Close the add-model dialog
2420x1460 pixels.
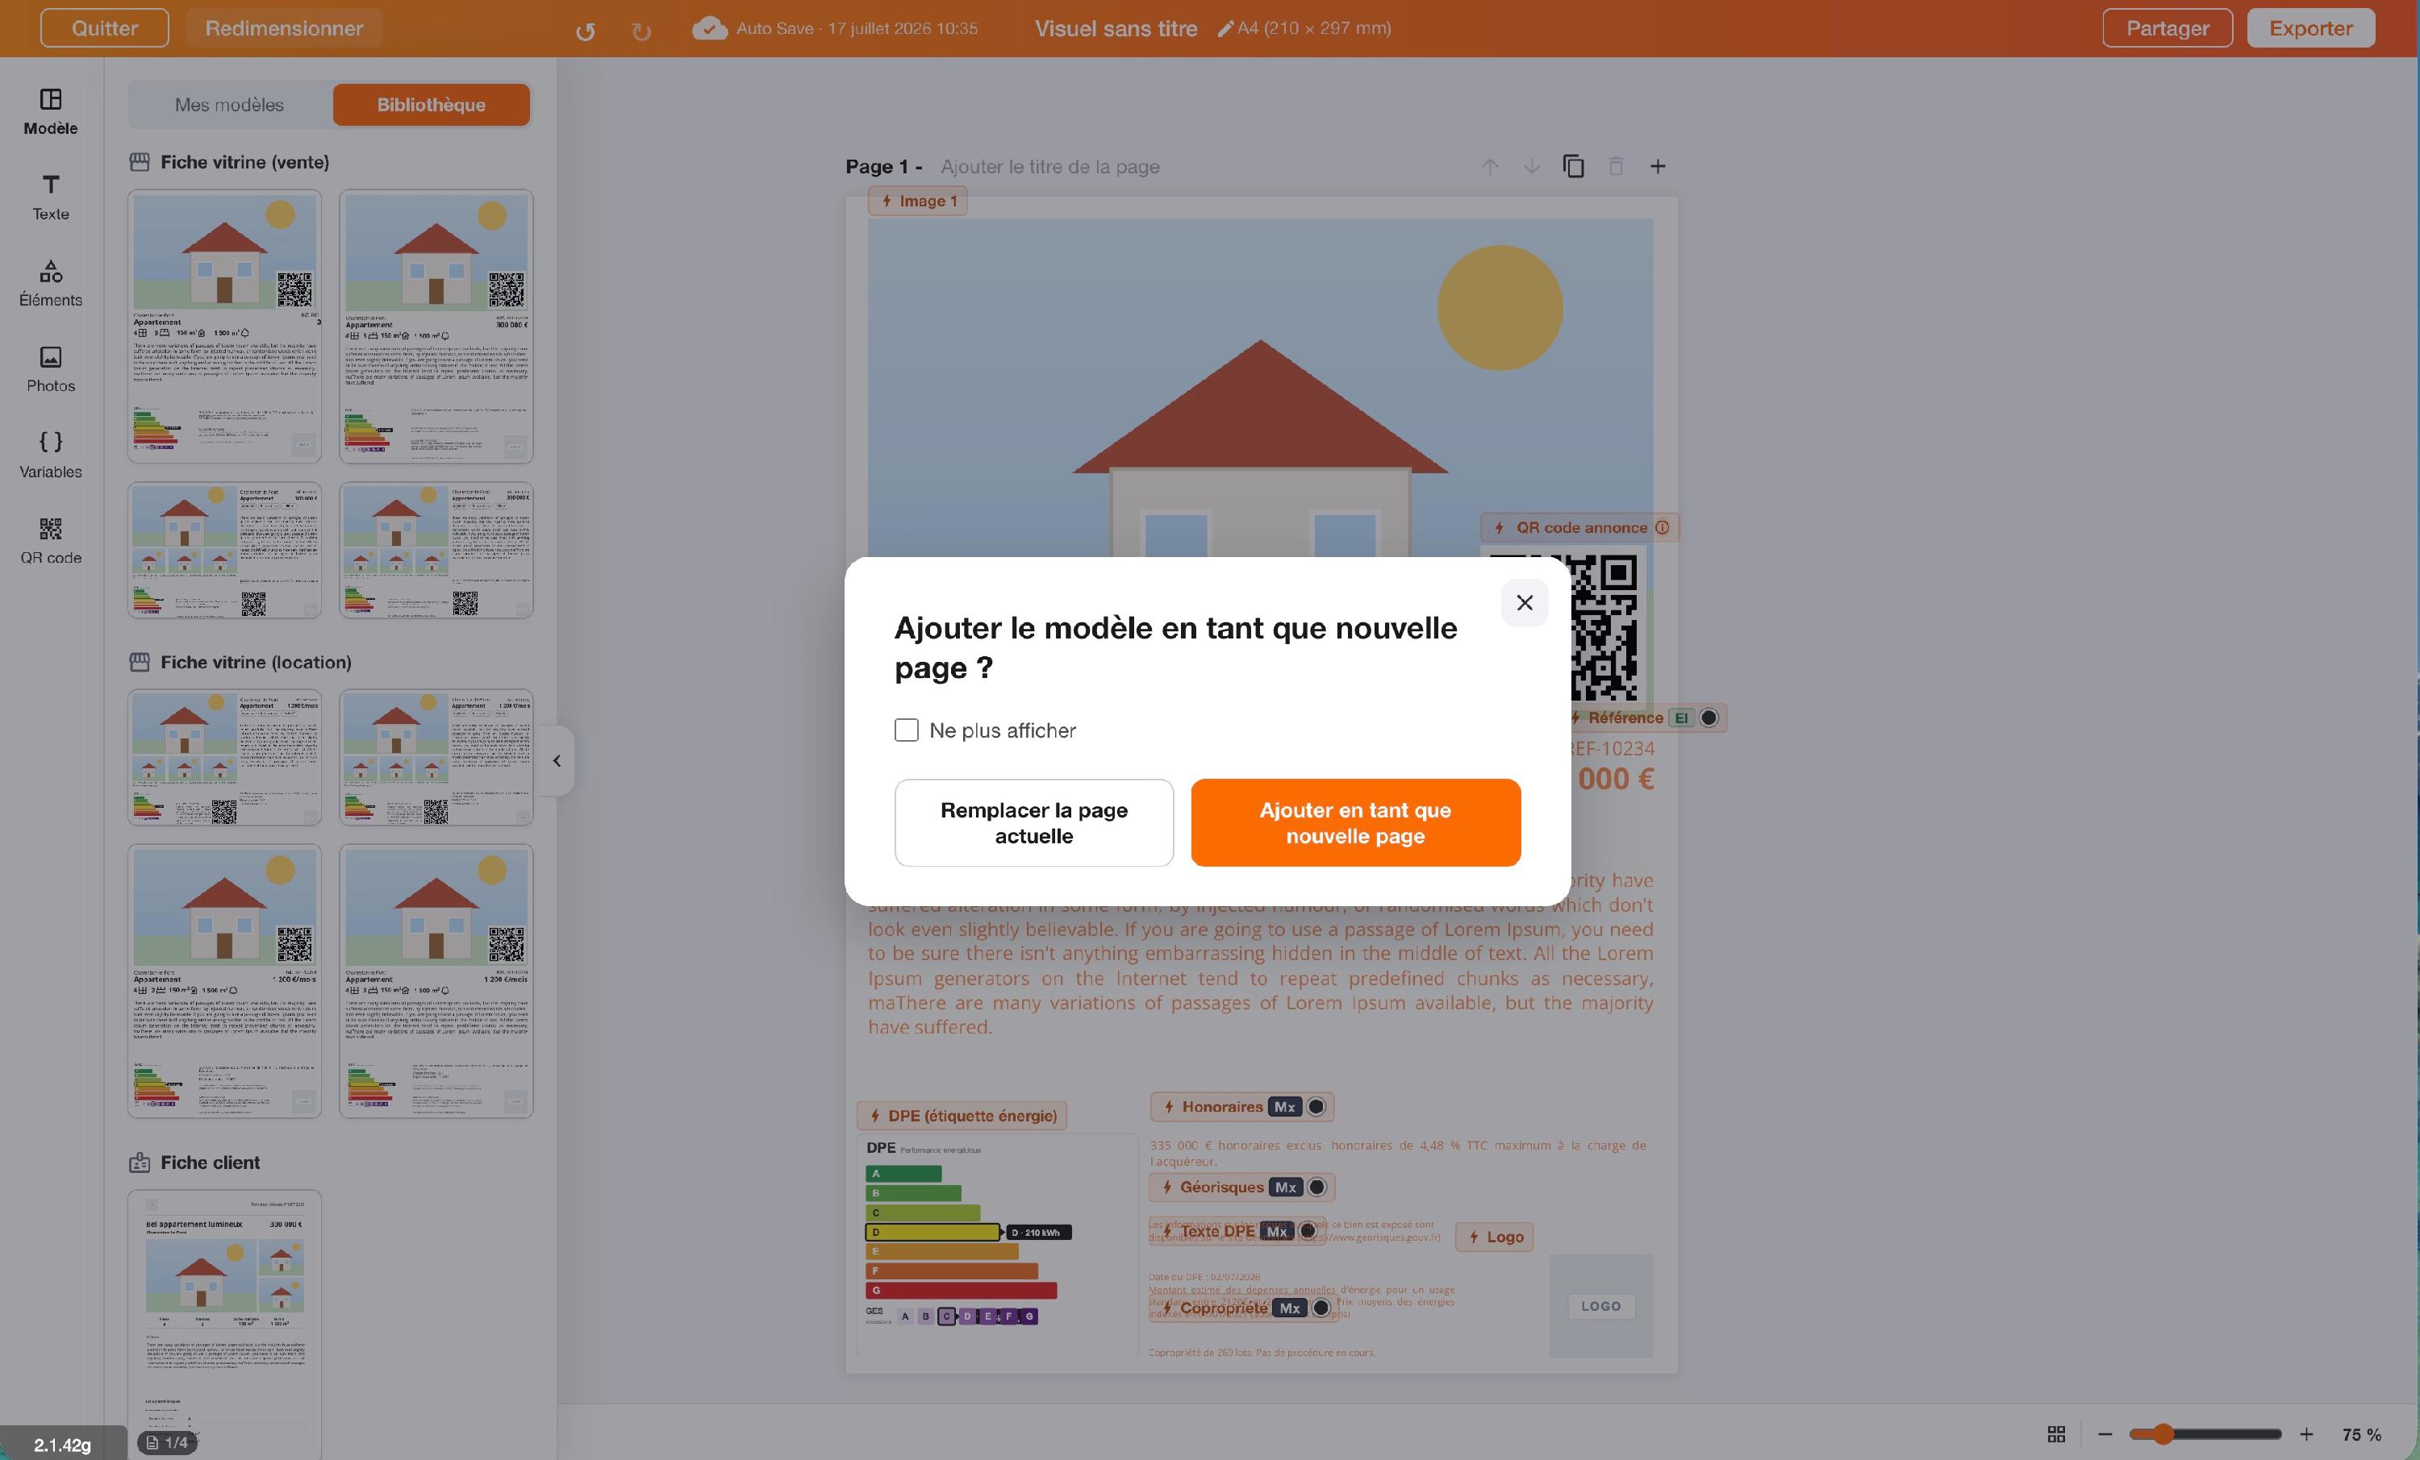click(1525, 602)
